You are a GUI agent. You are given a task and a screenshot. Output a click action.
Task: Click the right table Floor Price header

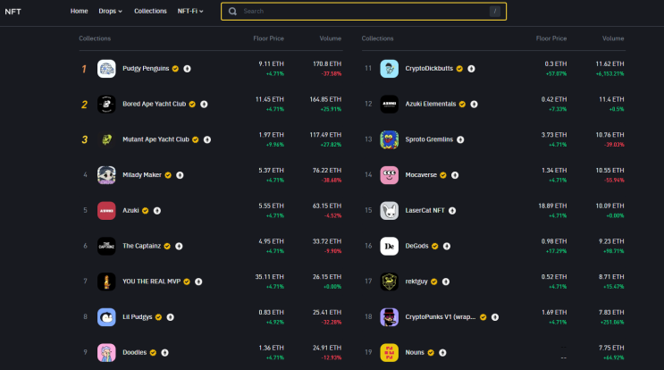(551, 38)
